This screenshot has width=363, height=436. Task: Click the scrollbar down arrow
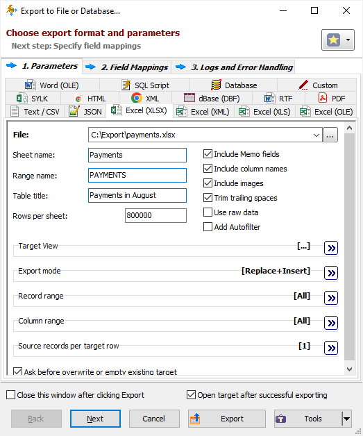point(349,369)
